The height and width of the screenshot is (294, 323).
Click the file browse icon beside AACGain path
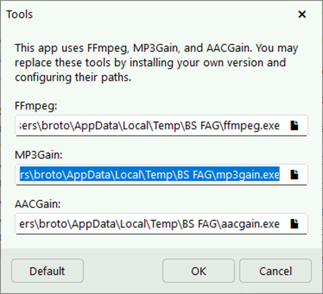pos(295,224)
